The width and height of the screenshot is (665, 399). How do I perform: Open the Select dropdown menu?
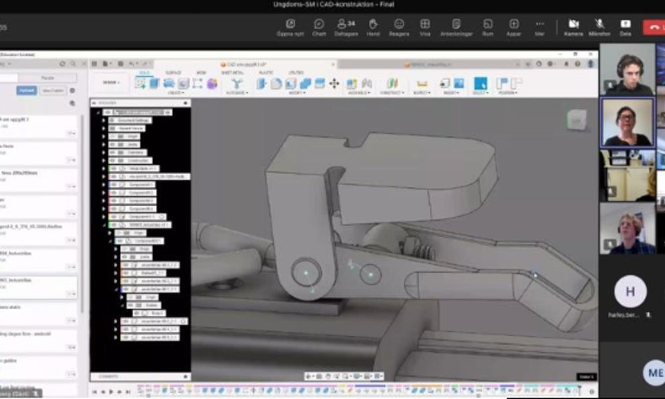point(481,92)
